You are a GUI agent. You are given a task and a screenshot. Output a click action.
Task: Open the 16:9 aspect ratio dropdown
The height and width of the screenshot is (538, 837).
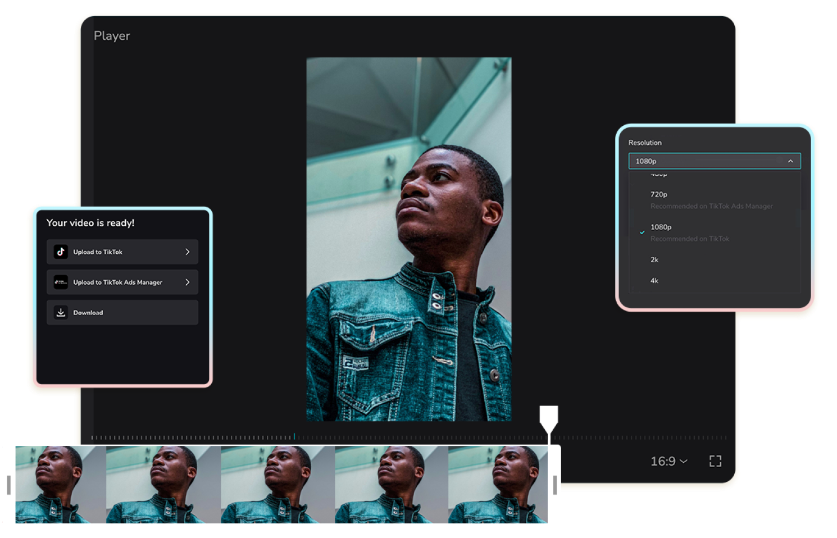coord(668,461)
